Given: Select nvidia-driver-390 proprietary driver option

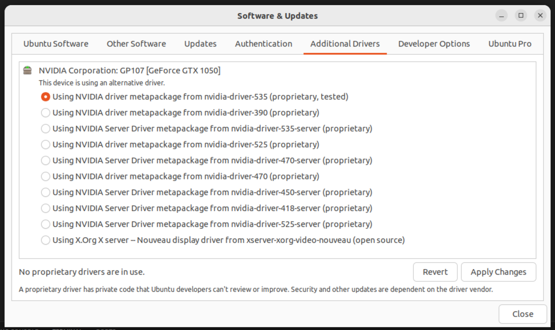Looking at the screenshot, I should (46, 113).
